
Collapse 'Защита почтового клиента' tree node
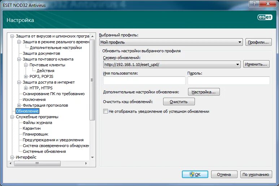click(x=19, y=59)
